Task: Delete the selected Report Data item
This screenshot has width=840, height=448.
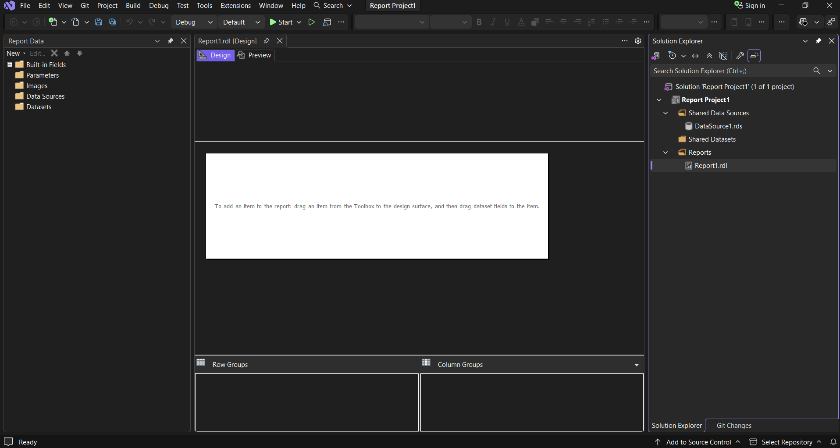Action: [x=54, y=53]
